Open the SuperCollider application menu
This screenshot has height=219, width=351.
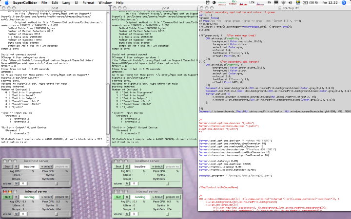click(25, 3)
